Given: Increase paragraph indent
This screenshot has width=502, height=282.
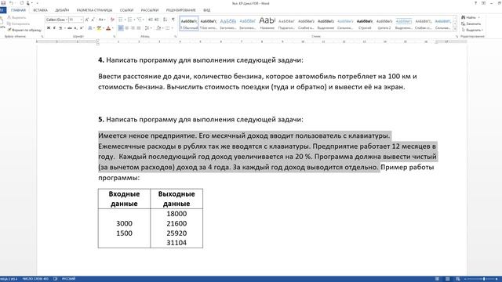Looking at the screenshot, I should pyautogui.click(x=157, y=20).
